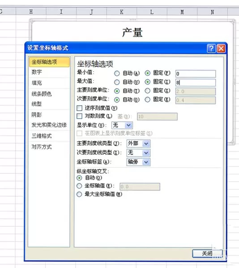
Task: Select column N header in spreadsheet
Action: pyautogui.click(x=212, y=12)
